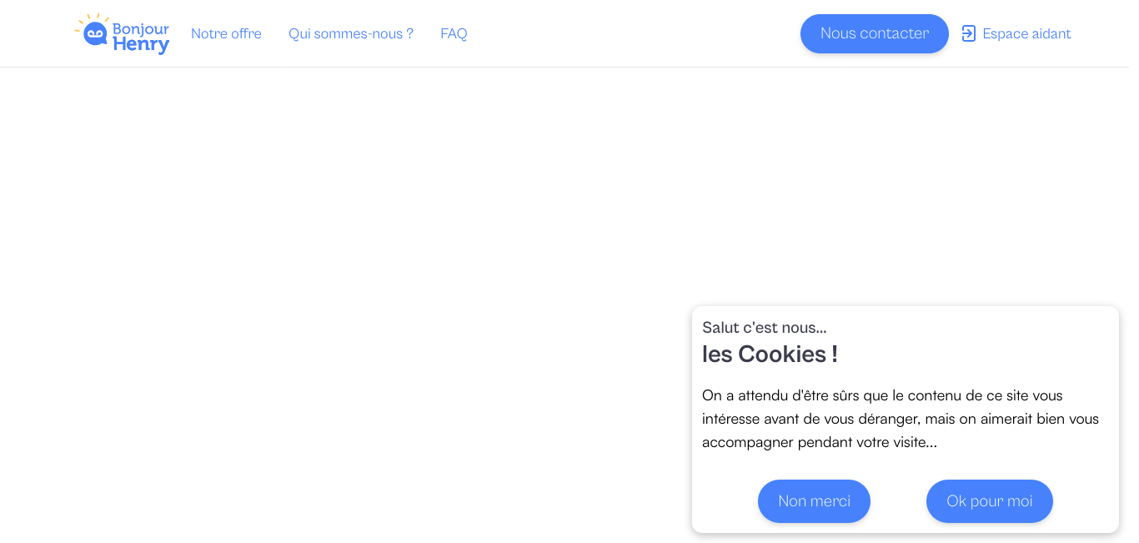
Task: Click the empty white page body area
Action: pyautogui.click(x=334, y=292)
